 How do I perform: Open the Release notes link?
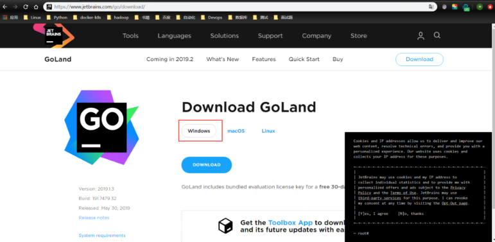coord(94,218)
